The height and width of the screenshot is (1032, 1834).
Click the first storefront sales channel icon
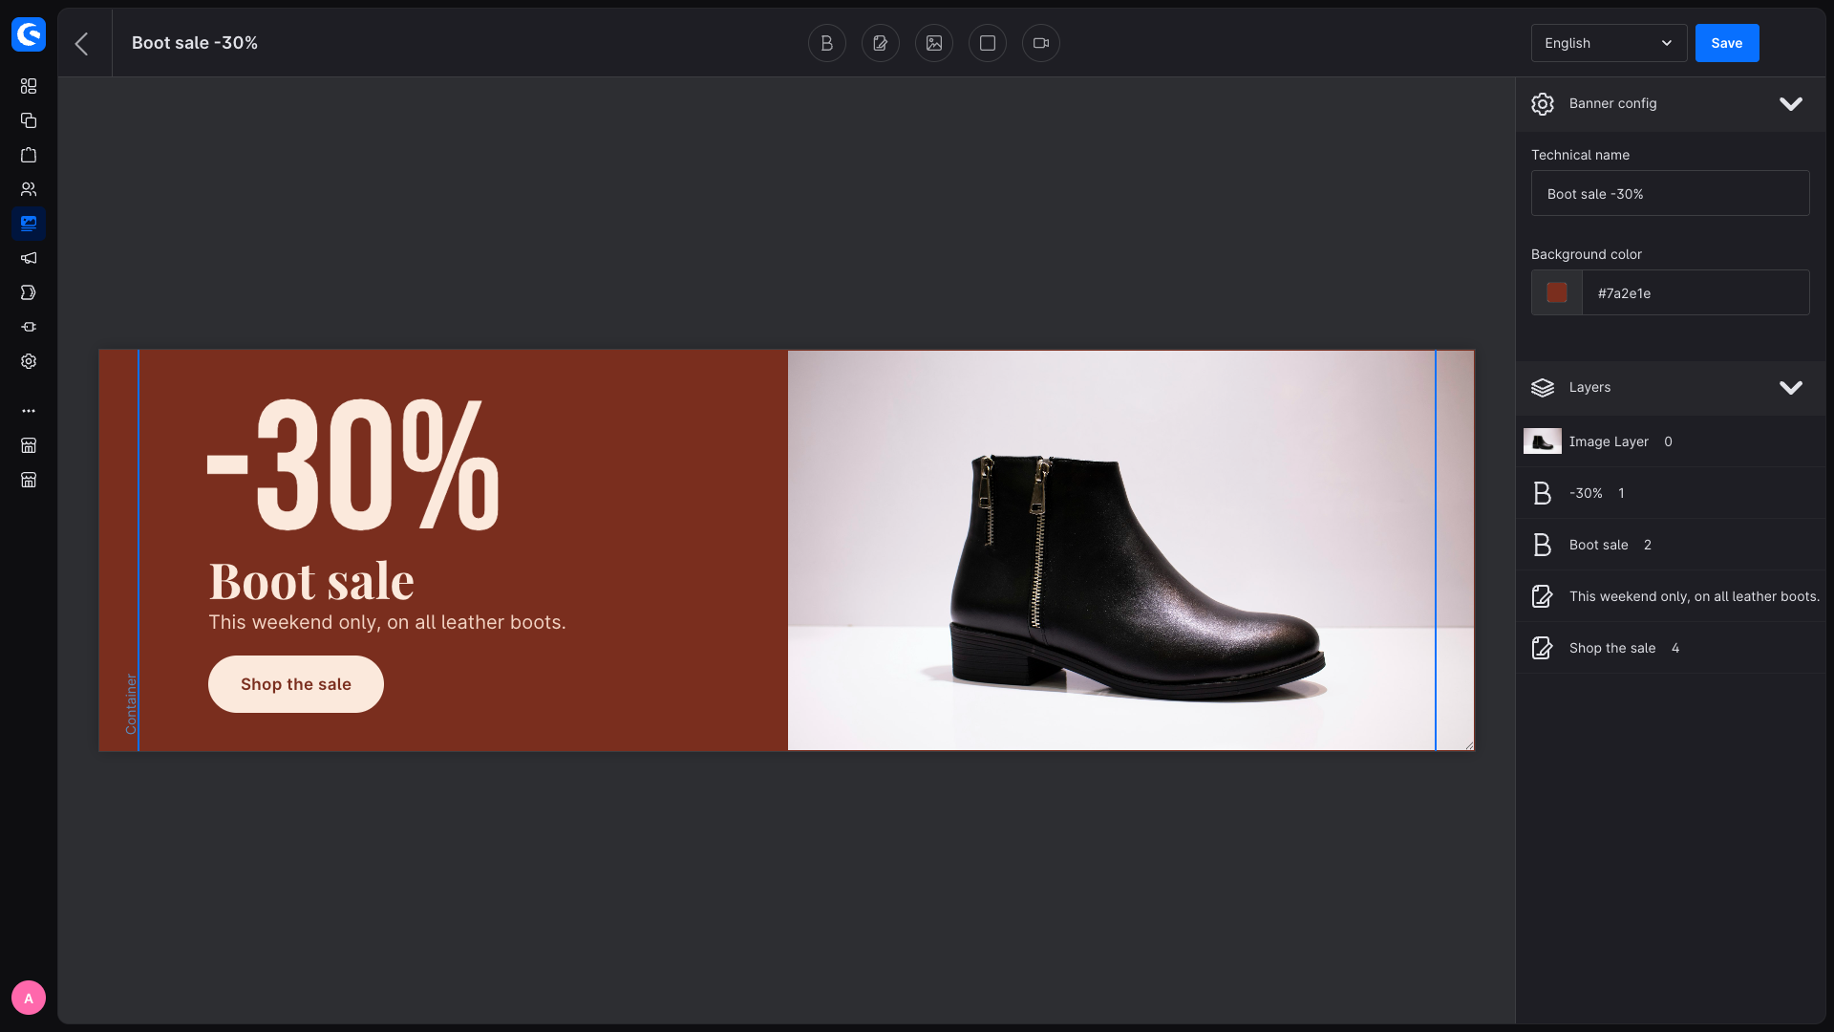[x=29, y=445]
